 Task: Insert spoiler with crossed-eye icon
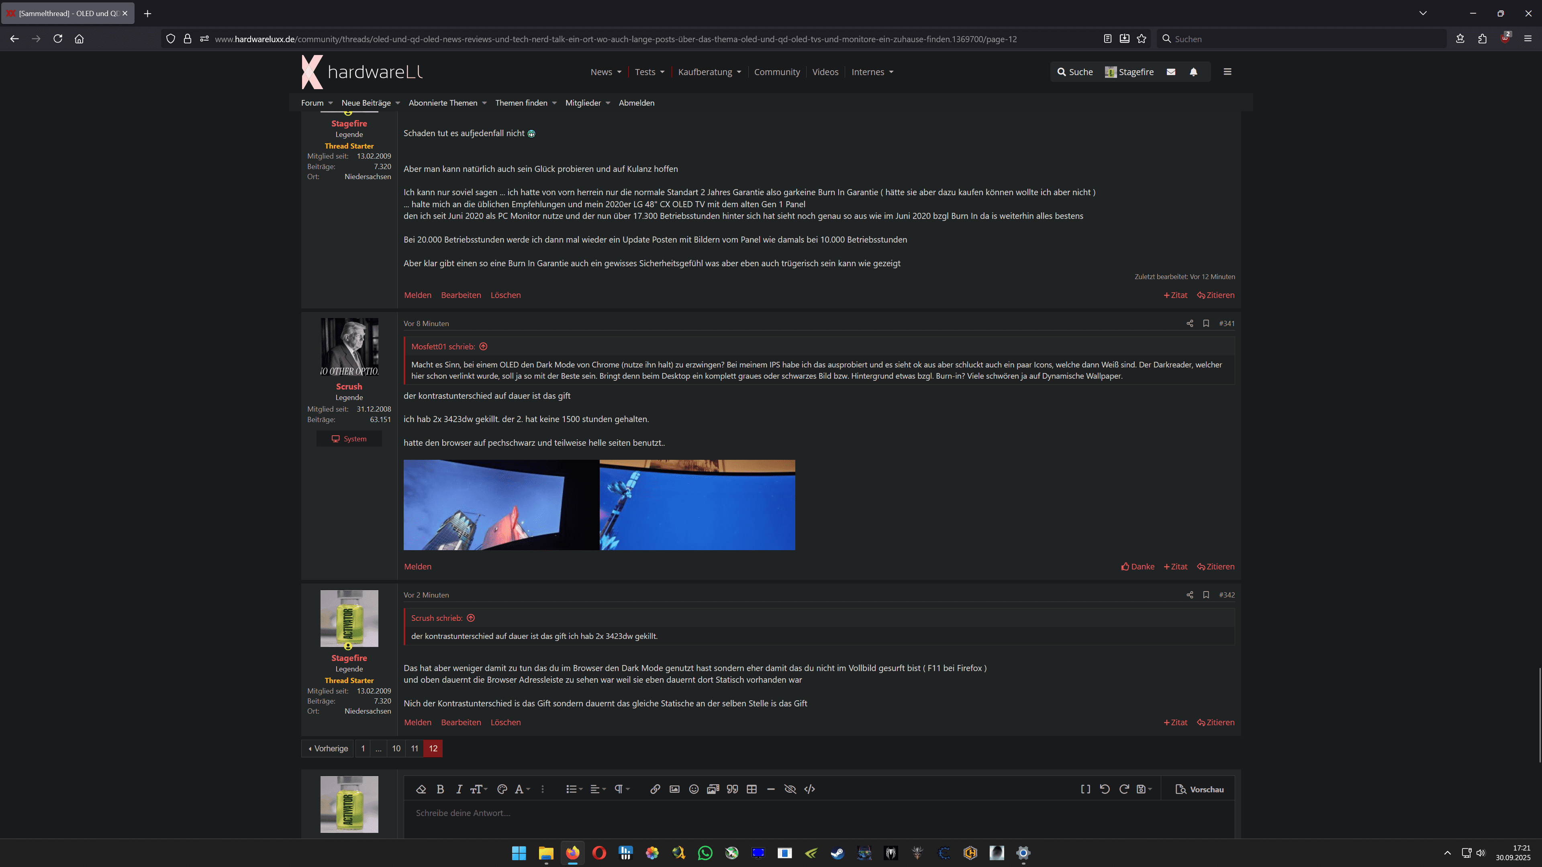(790, 789)
